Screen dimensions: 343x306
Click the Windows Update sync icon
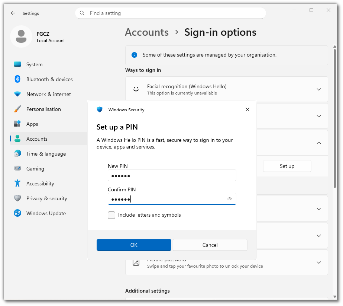coord(17,213)
